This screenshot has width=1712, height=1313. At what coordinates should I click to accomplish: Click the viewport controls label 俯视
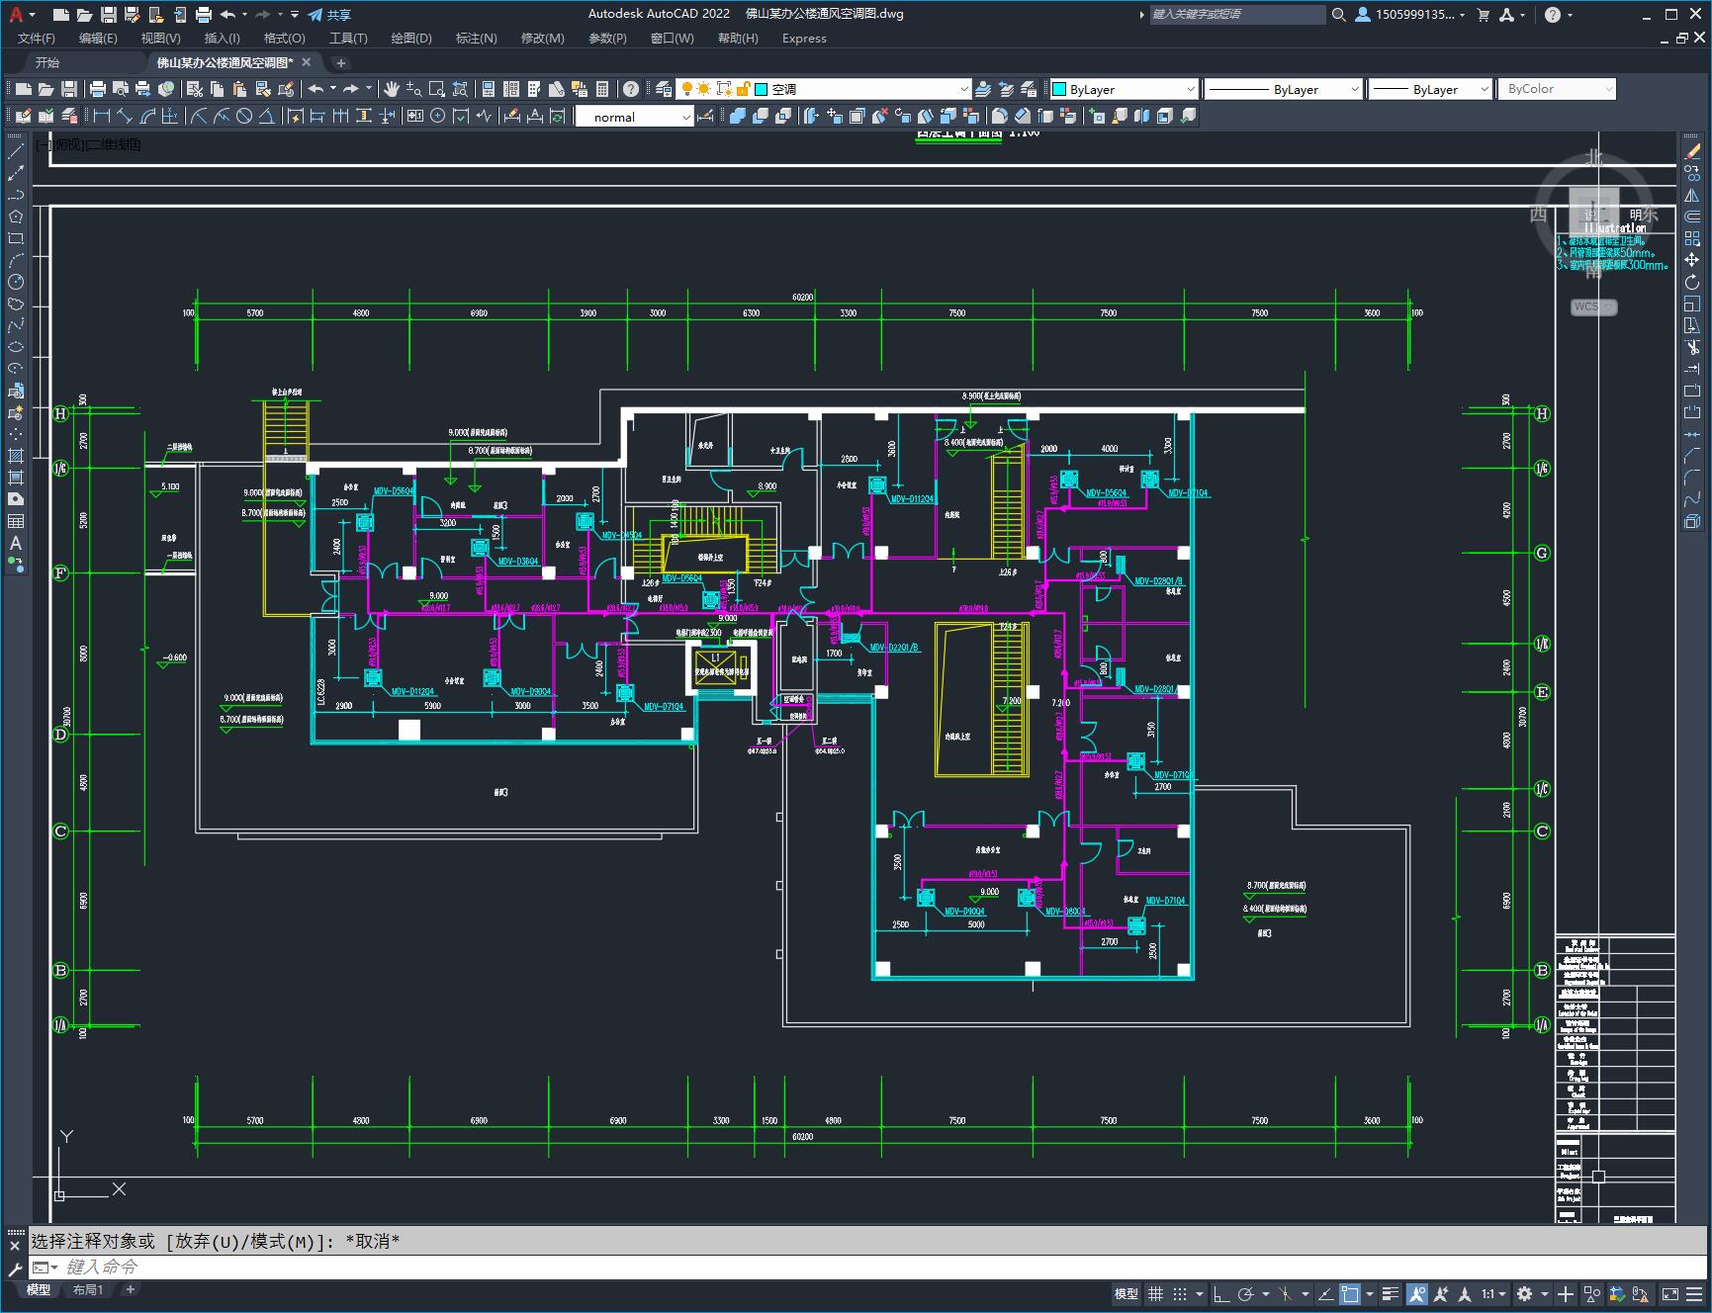[x=69, y=144]
